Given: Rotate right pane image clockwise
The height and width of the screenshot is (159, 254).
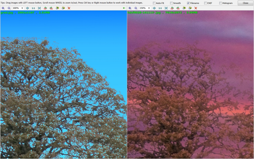Looking at the screenshot, I should [x=178, y=8].
